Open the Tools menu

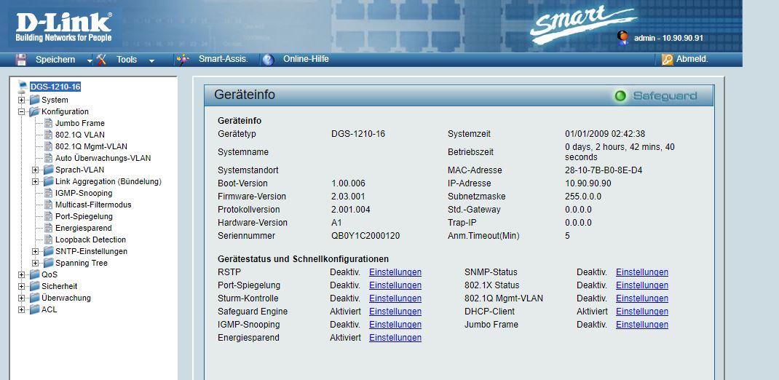pyautogui.click(x=127, y=60)
